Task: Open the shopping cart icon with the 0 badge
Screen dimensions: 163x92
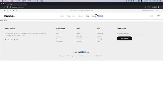Action: [x=158, y=16]
